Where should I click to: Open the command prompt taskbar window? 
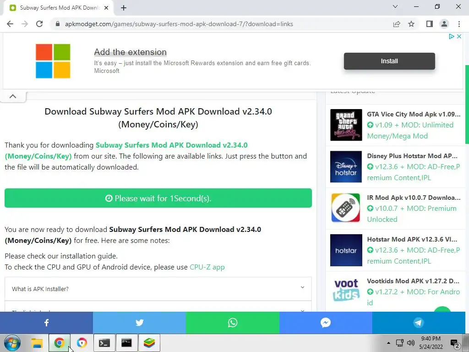126,343
